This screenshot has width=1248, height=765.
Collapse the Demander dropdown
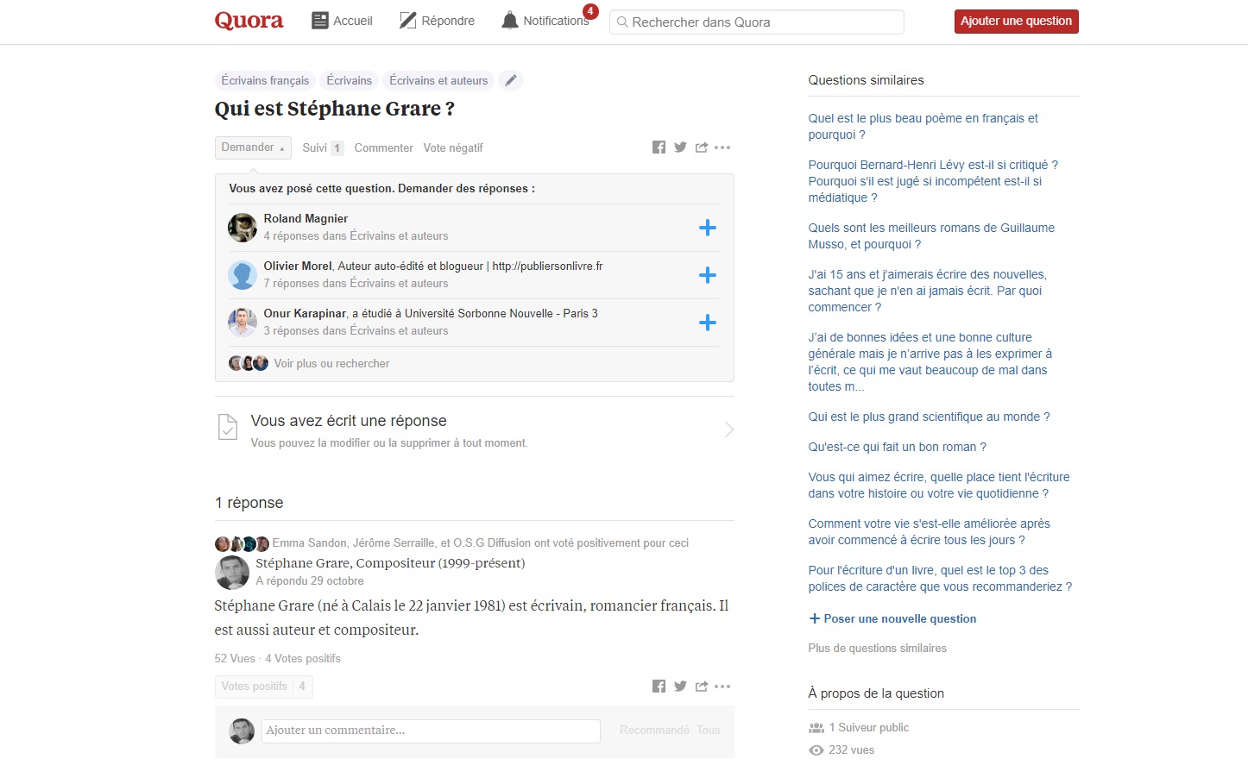pyautogui.click(x=253, y=147)
